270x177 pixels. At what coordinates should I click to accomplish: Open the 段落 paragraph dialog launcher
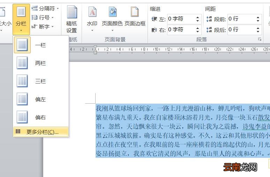[x=260, y=40]
